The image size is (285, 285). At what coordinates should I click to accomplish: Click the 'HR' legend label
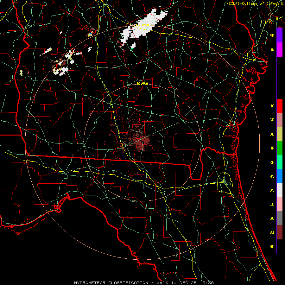click(x=272, y=148)
